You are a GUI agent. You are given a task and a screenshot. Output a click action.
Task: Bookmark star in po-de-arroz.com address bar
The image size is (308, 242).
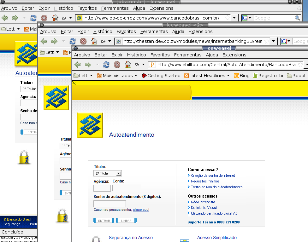click(x=228, y=18)
